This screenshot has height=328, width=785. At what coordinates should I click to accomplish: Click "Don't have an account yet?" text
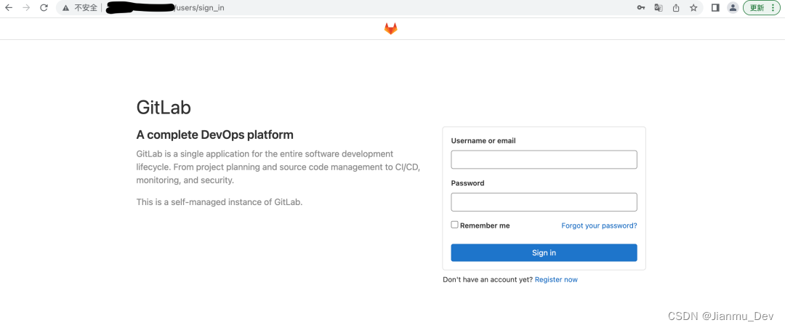488,280
